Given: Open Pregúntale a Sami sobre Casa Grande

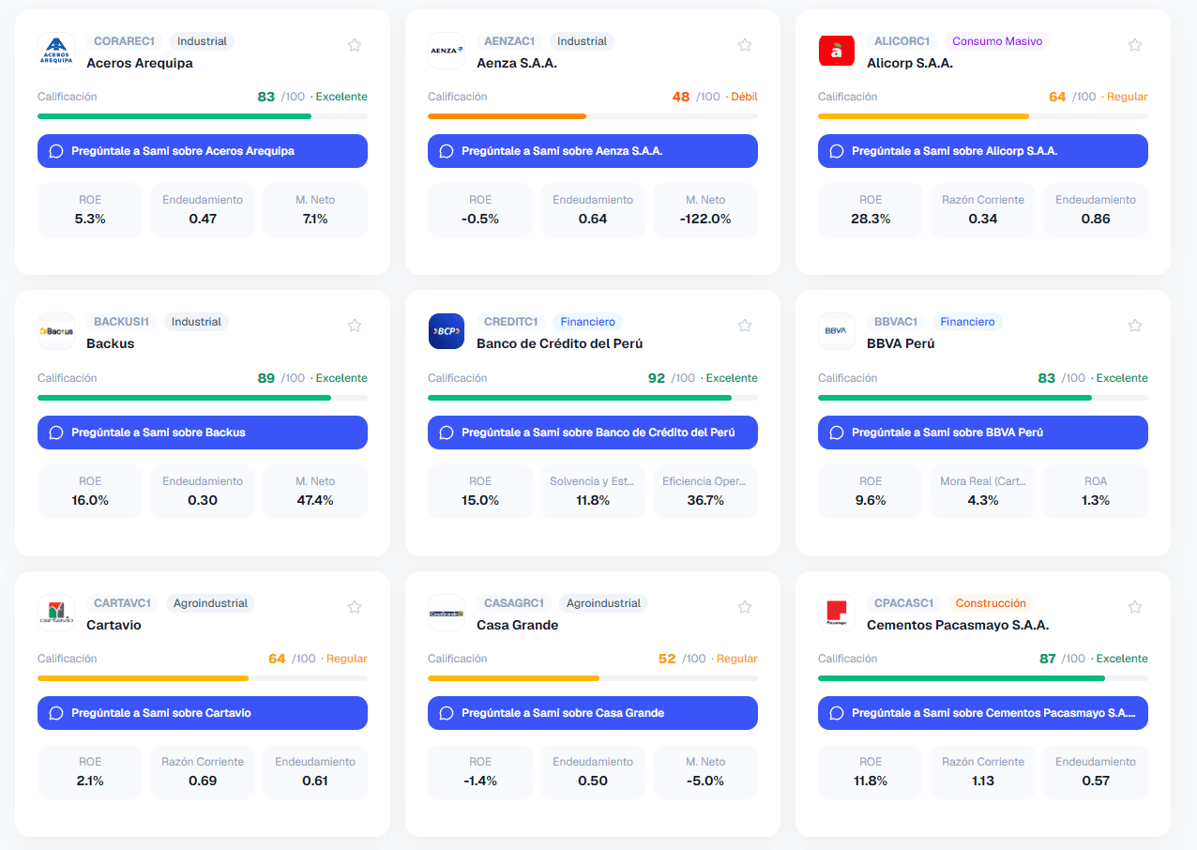Looking at the screenshot, I should [x=593, y=713].
